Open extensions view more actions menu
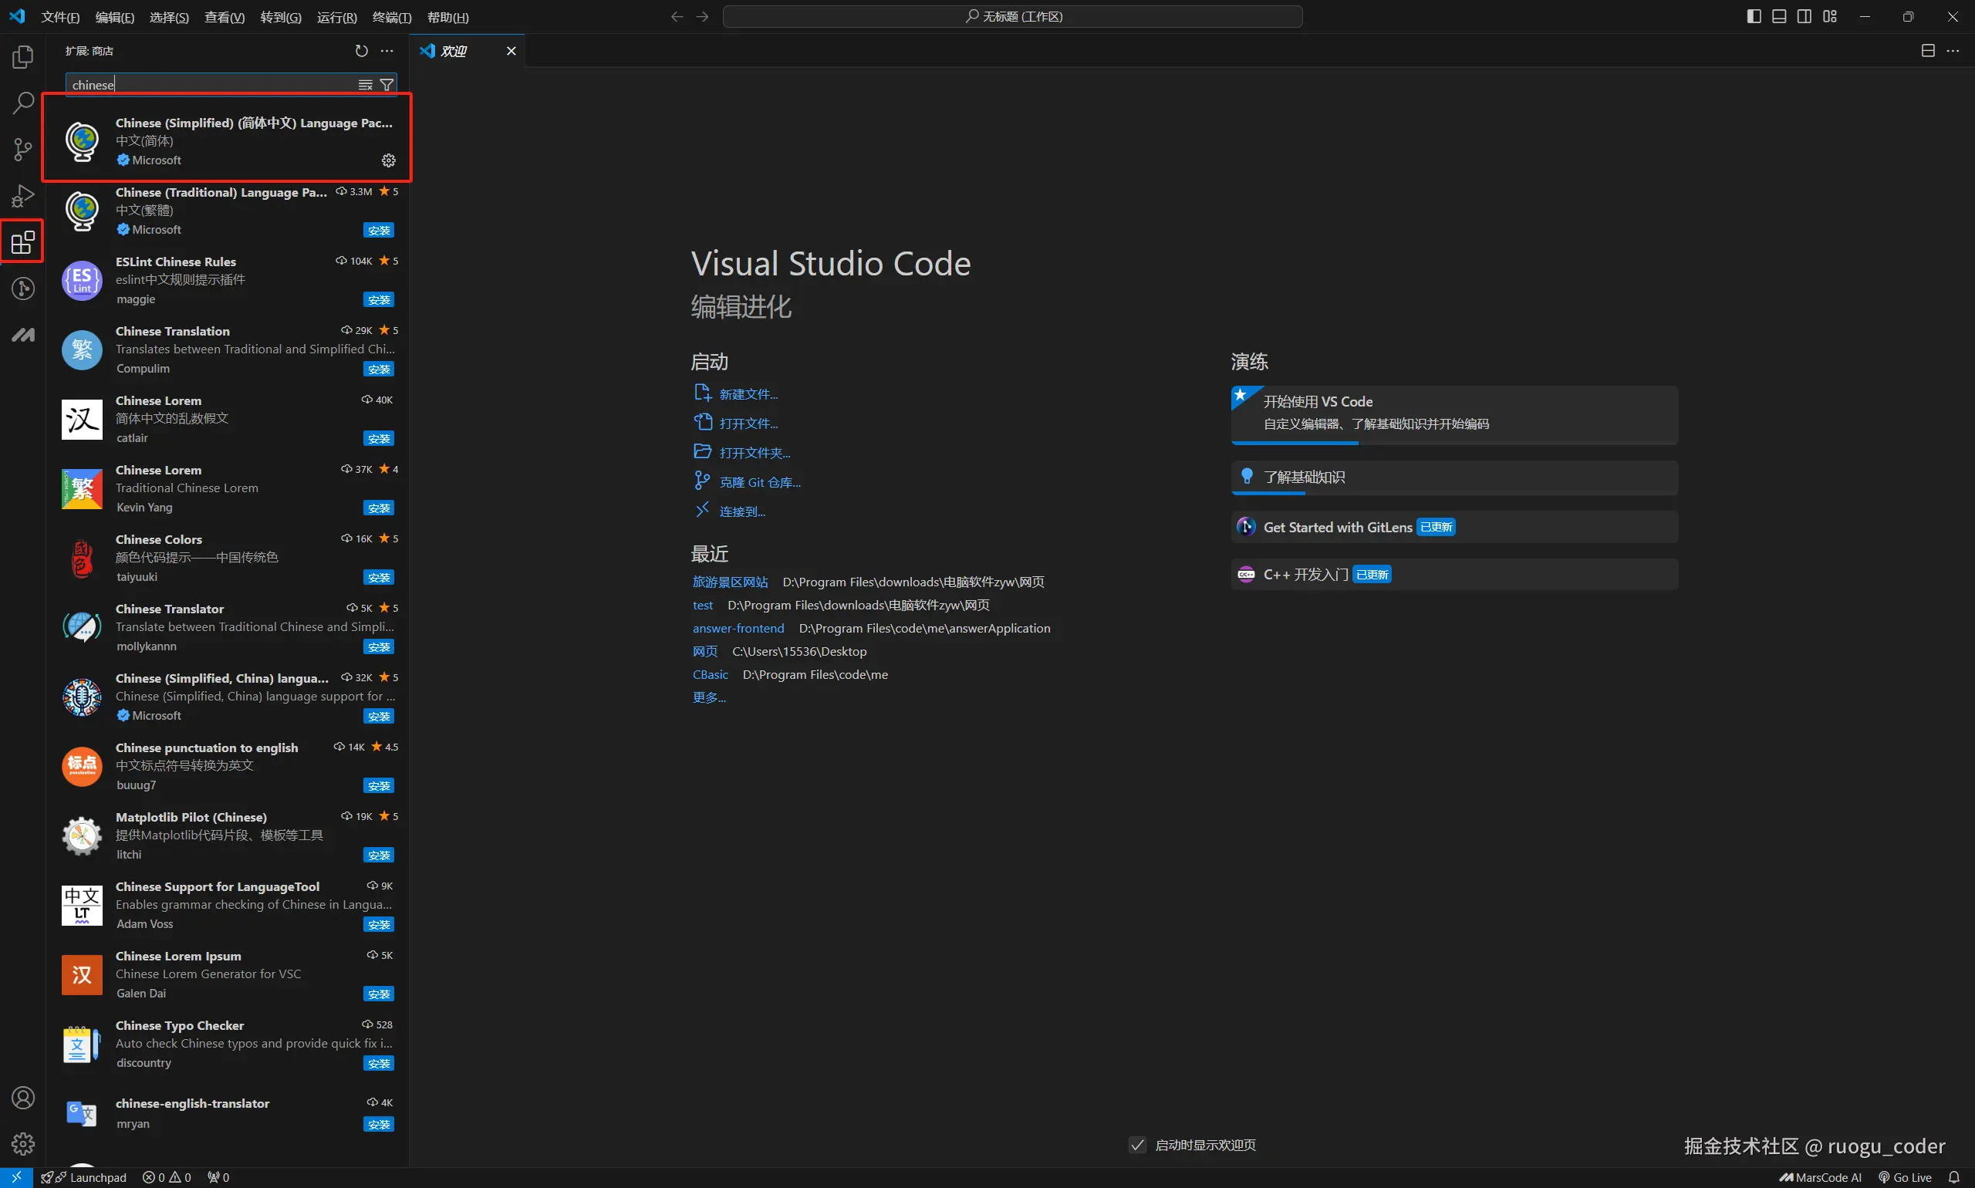 pos(387,50)
